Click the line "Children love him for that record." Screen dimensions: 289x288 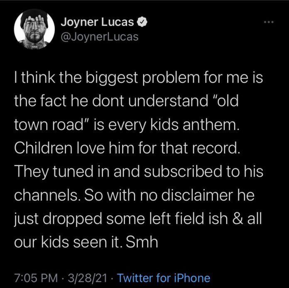coord(127,148)
